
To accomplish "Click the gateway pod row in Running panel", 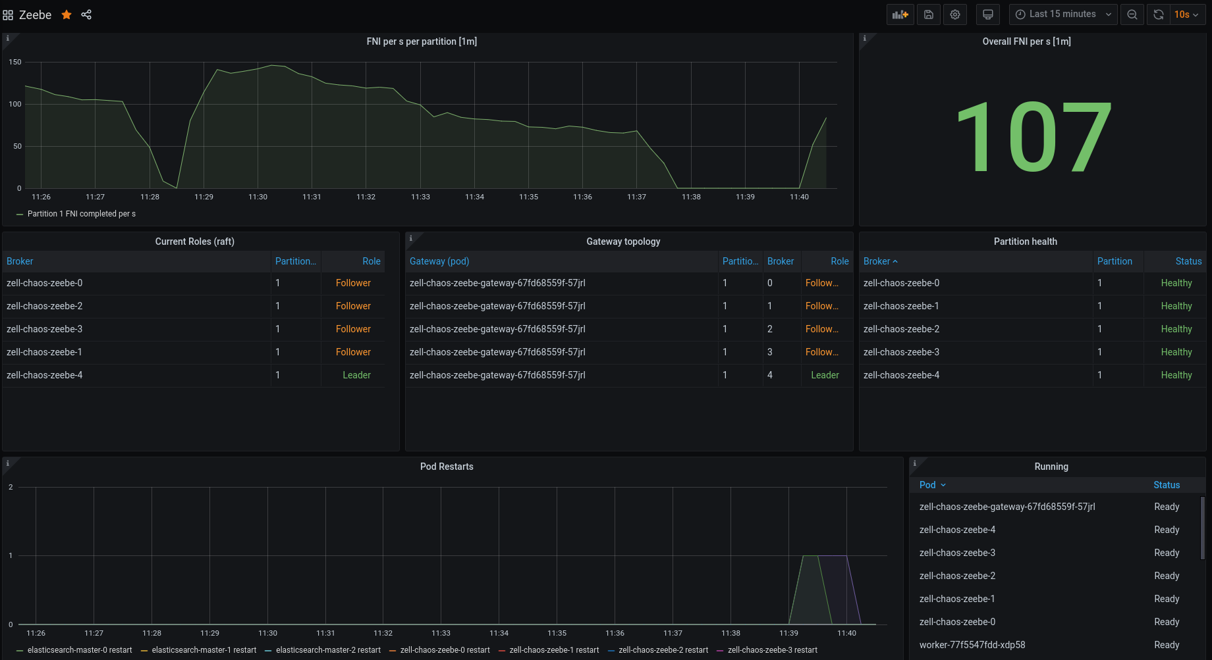I will [x=1007, y=507].
